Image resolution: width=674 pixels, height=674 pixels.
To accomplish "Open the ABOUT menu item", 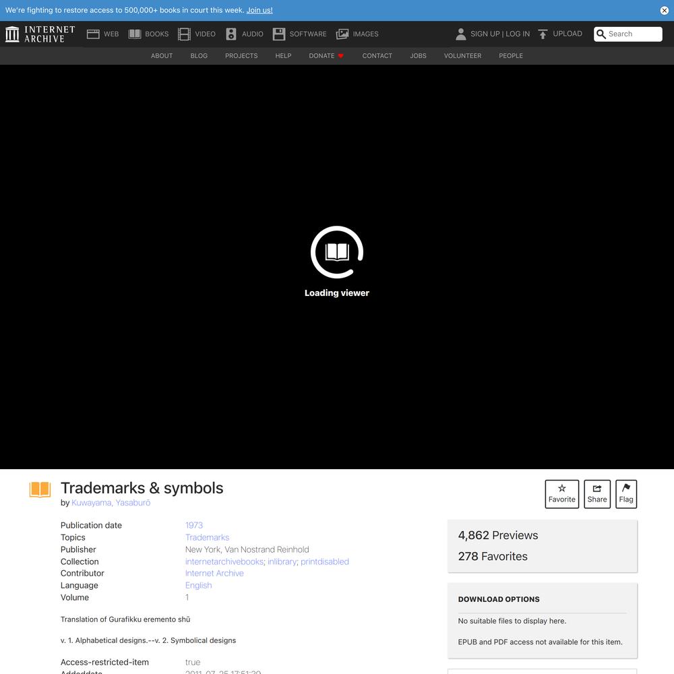I will (162, 56).
